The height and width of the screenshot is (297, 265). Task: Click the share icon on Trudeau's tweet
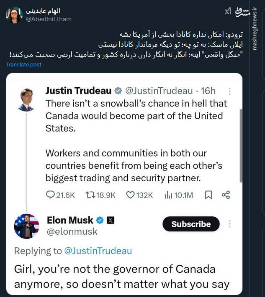tap(226, 195)
